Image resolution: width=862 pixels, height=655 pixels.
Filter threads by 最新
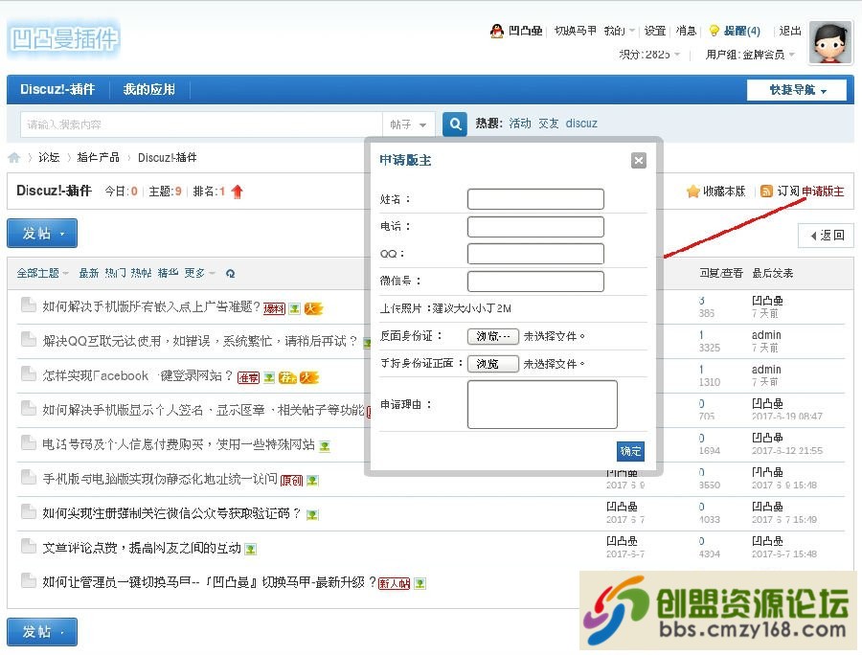pyautogui.click(x=88, y=273)
